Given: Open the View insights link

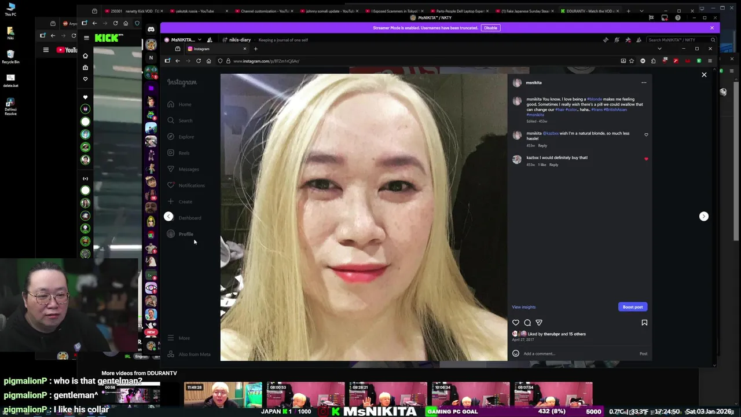Looking at the screenshot, I should 524,307.
